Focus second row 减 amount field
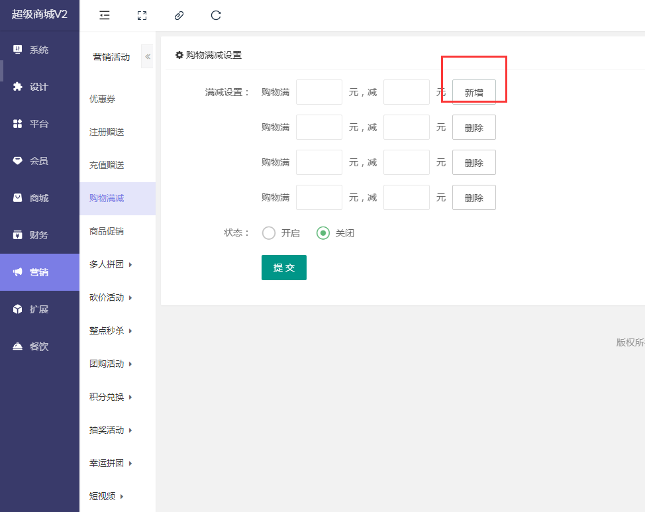645x512 pixels. click(x=407, y=127)
